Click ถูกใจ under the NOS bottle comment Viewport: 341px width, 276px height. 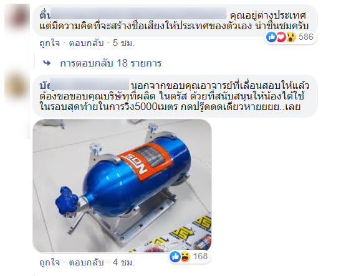(x=50, y=262)
